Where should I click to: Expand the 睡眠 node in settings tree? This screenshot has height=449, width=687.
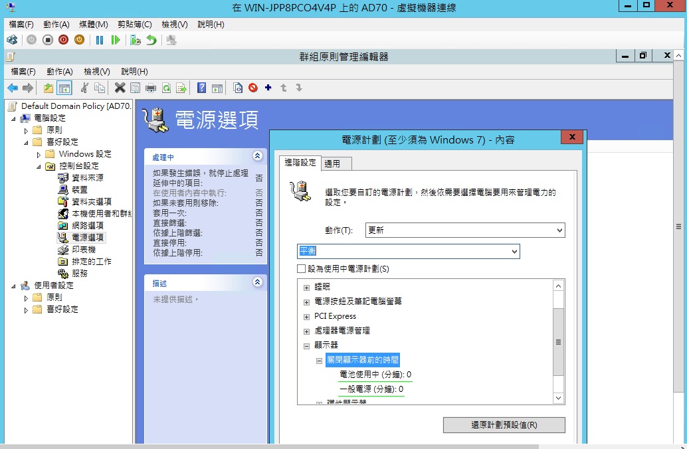(x=306, y=288)
